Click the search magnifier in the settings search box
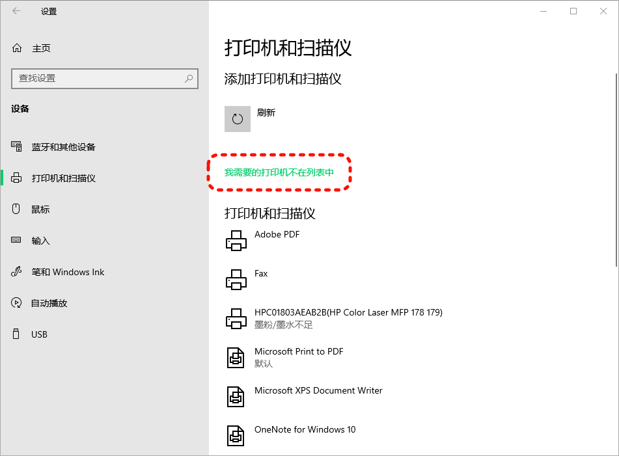This screenshot has width=619, height=456. tap(188, 79)
